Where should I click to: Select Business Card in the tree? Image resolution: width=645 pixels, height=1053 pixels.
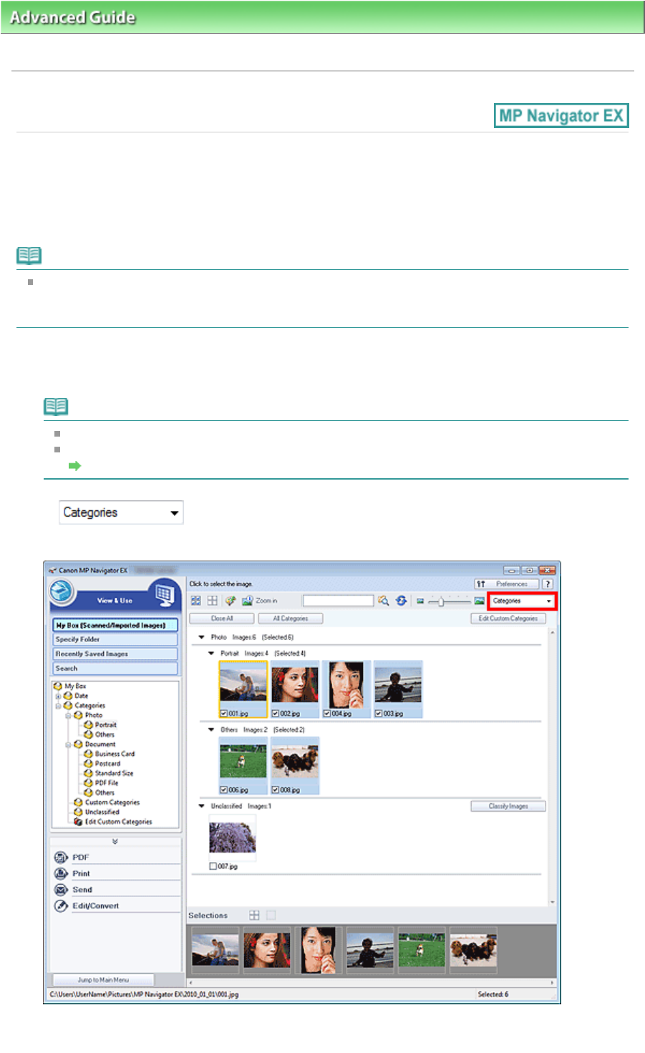pos(115,754)
